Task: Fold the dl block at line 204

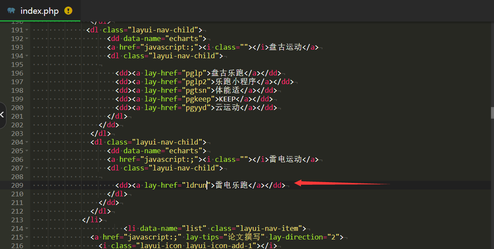Action: click(x=27, y=142)
